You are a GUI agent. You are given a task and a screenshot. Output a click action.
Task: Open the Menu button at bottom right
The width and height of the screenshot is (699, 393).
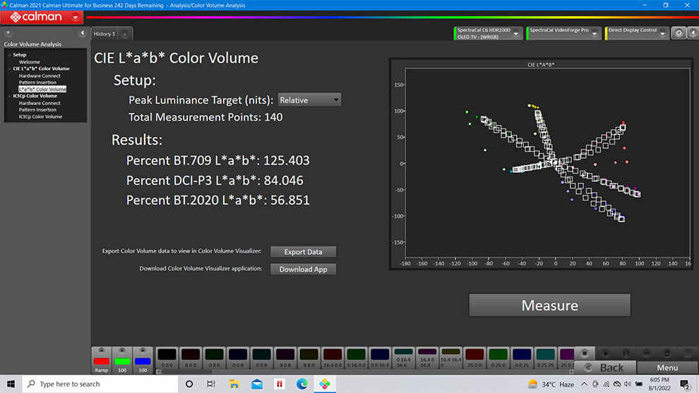(667, 368)
